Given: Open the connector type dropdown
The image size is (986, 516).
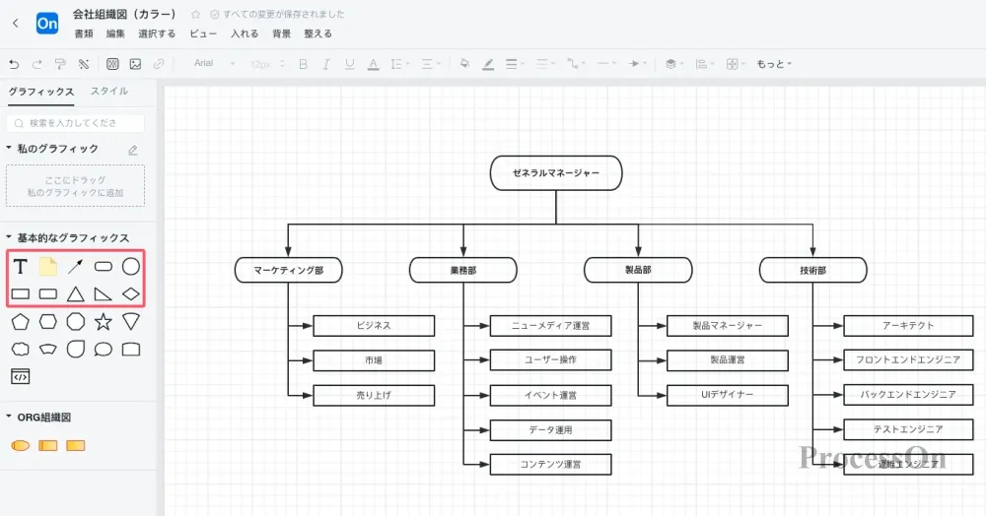Looking at the screenshot, I should tap(576, 64).
